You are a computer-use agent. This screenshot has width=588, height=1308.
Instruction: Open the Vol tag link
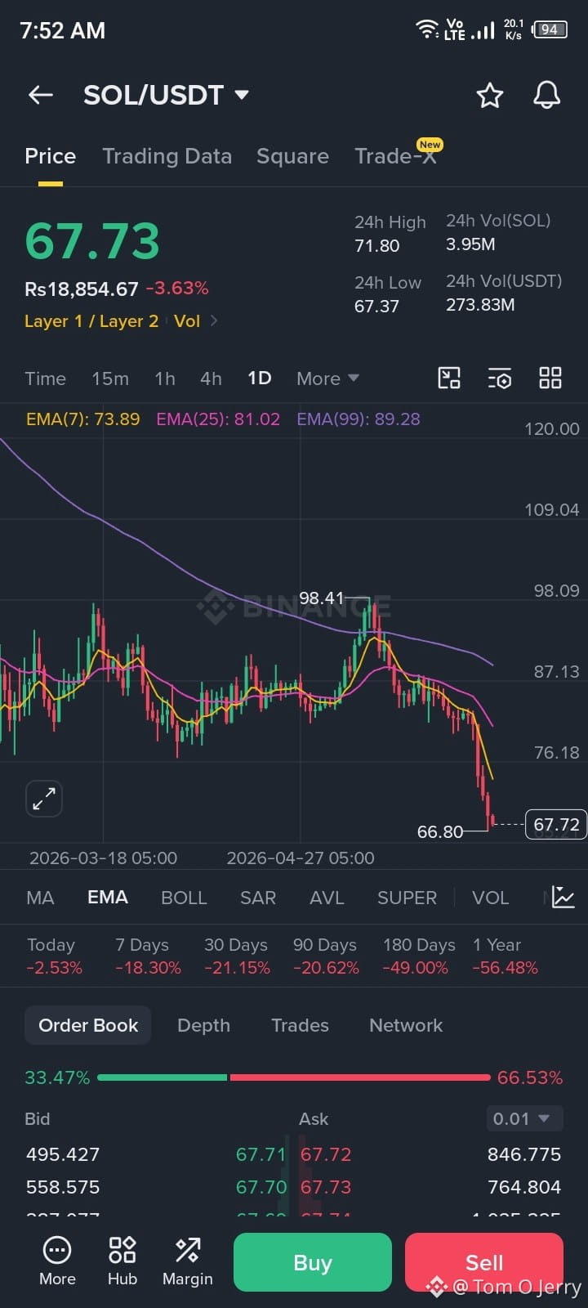point(187,320)
